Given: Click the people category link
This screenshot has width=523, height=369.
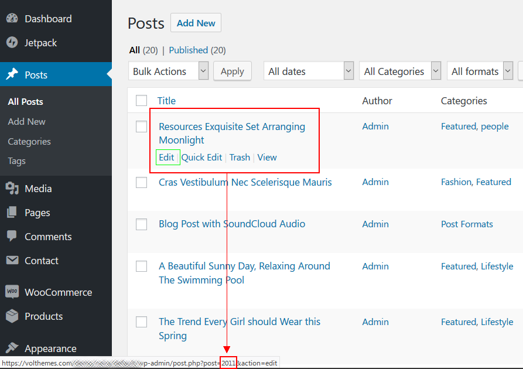Looking at the screenshot, I should click(495, 127).
